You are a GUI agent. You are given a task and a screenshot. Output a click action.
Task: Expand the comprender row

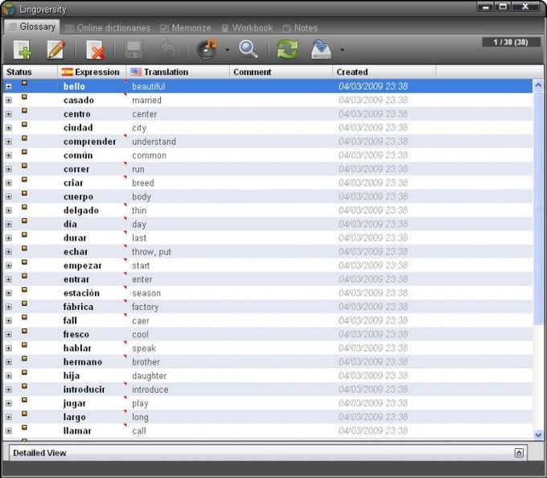click(9, 142)
